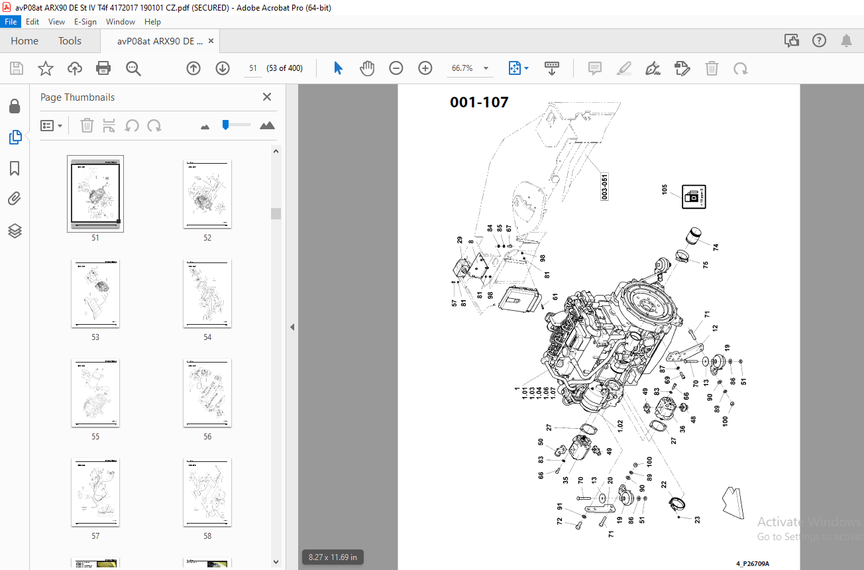Viewport: 864px width, 570px height.
Task: Open find text with the magnifier icon
Action: 133,68
